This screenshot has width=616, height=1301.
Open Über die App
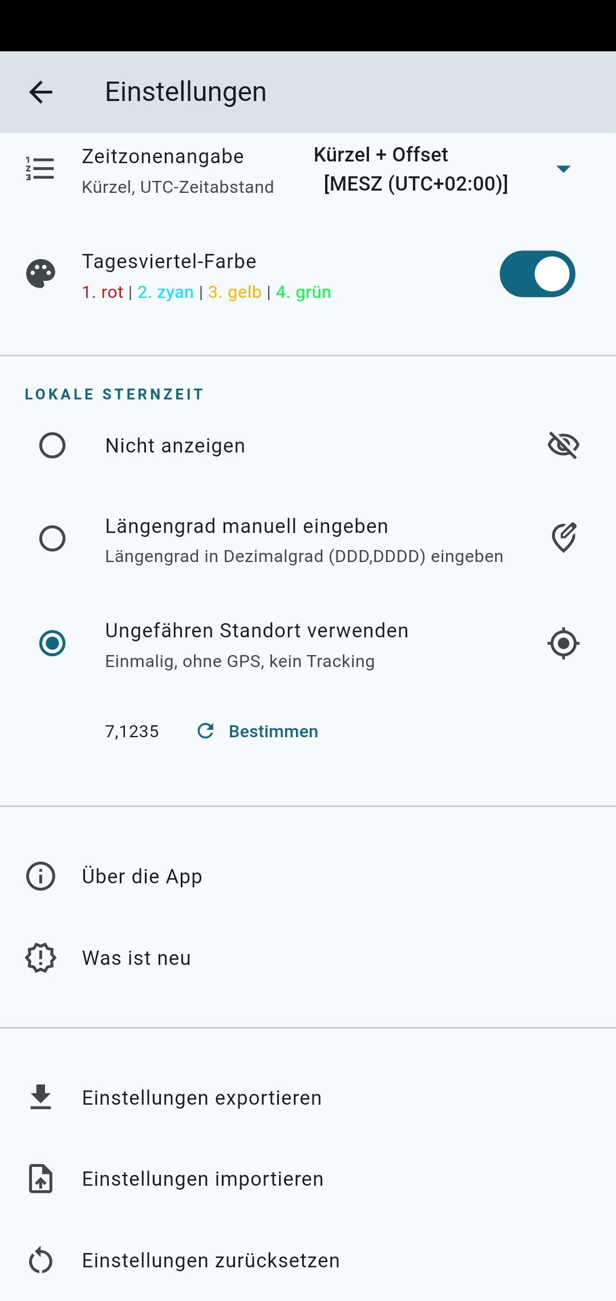(308, 876)
